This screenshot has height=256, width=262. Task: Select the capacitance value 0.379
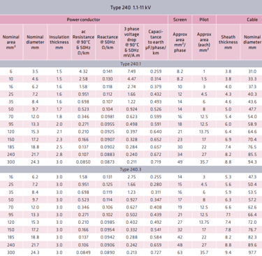click(156, 87)
